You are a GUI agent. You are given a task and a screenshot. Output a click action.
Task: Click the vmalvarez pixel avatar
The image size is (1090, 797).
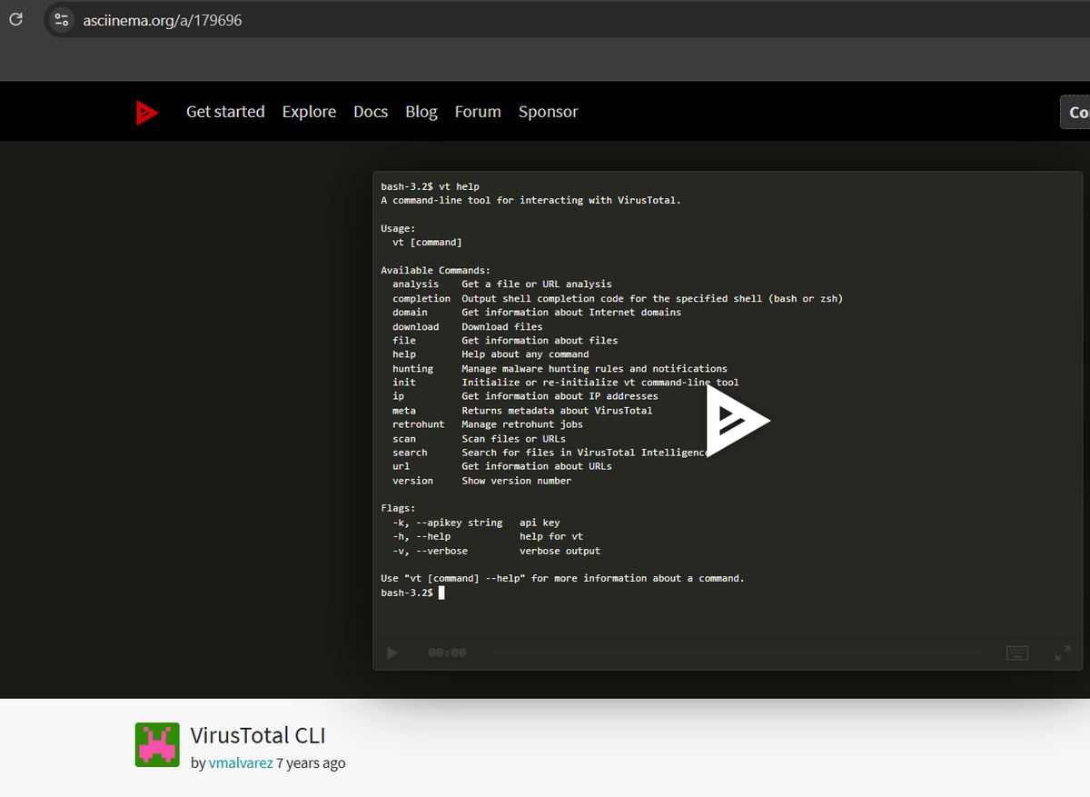[157, 745]
